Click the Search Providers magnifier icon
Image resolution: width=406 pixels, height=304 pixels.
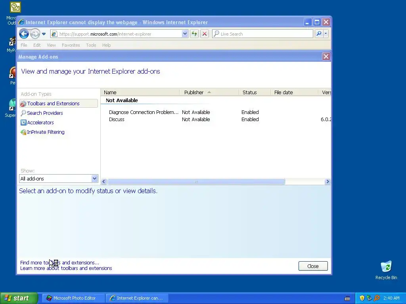23,113
